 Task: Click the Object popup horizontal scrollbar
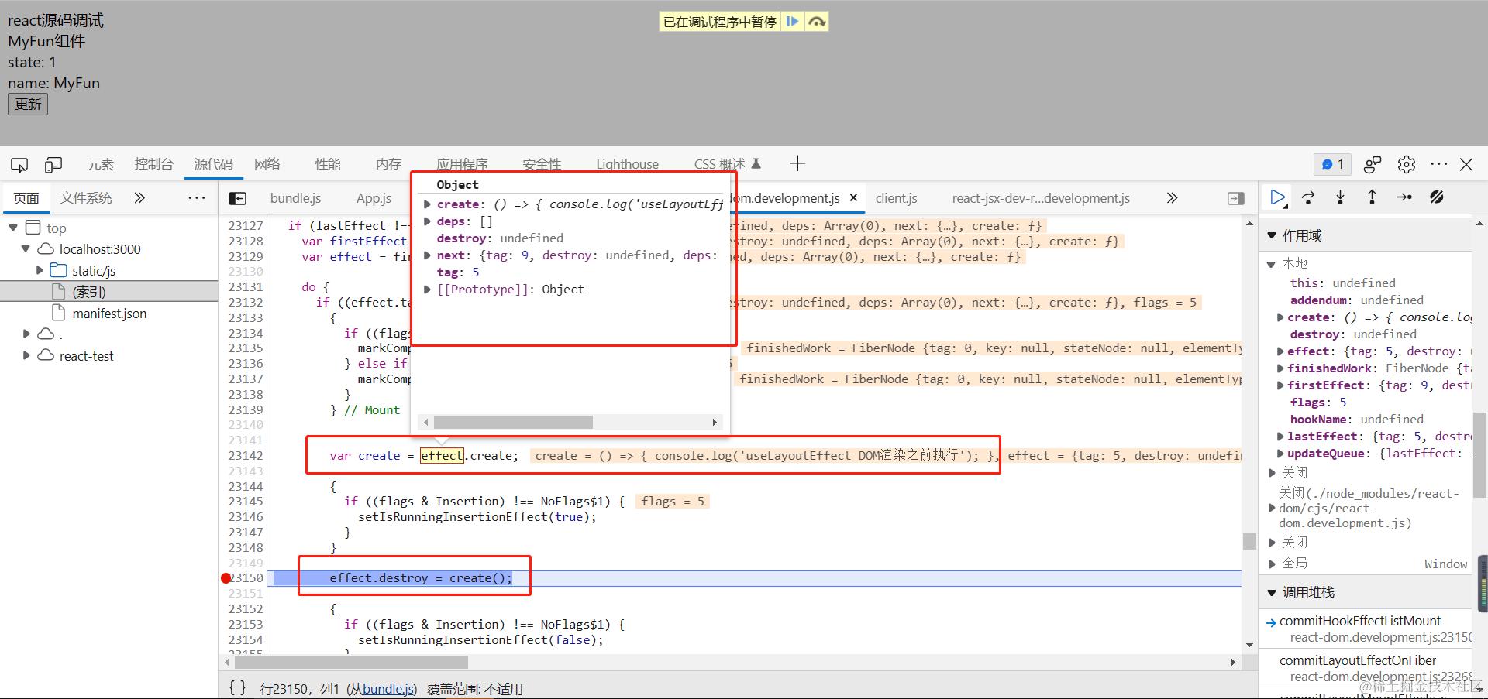[x=513, y=423]
